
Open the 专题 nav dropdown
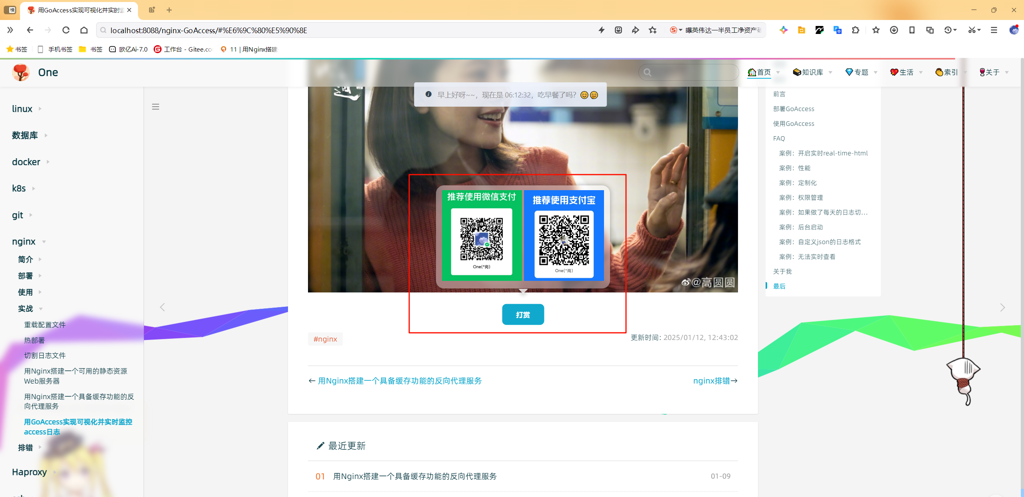(861, 72)
